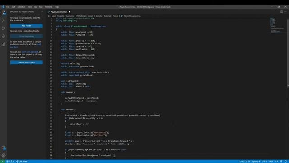Open Explorer panel more actions ellipsis
The image size is (289, 163).
pos(42,12)
